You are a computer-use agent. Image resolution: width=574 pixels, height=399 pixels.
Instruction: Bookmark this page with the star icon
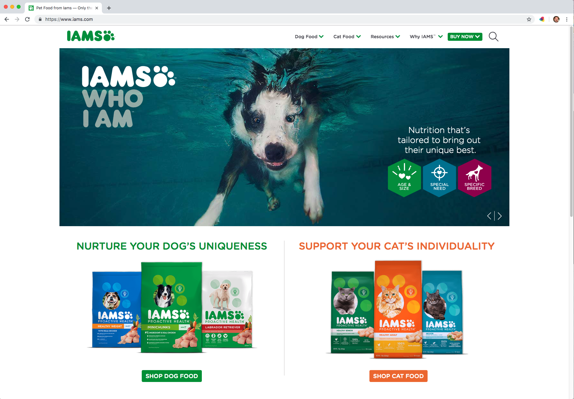click(x=529, y=19)
